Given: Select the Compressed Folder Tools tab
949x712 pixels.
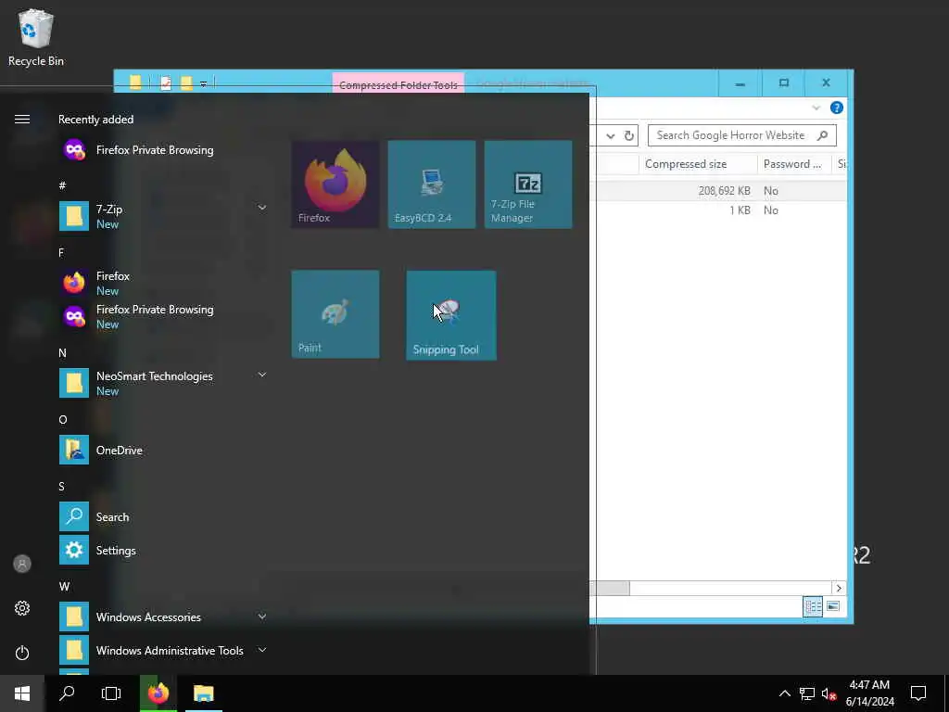Looking at the screenshot, I should 399,84.
